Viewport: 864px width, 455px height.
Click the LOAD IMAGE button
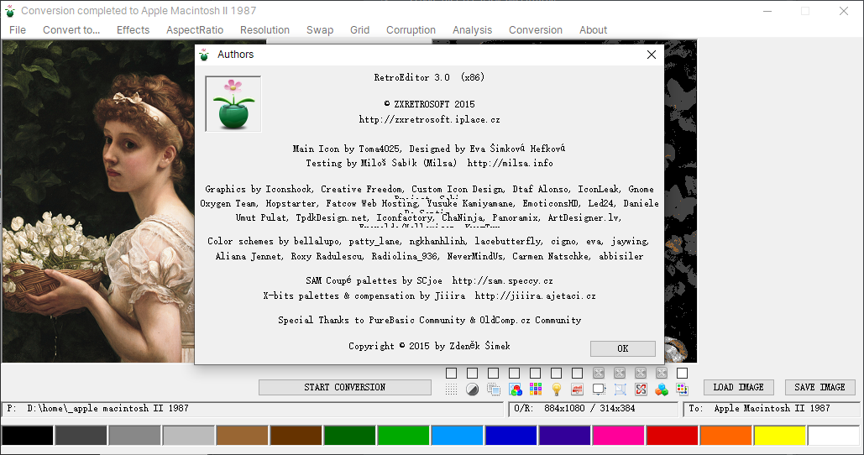coord(738,387)
